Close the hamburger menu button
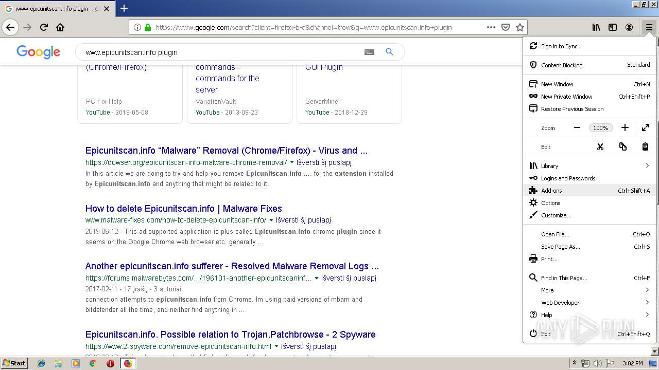Viewport: 659px width, 370px height. point(649,27)
